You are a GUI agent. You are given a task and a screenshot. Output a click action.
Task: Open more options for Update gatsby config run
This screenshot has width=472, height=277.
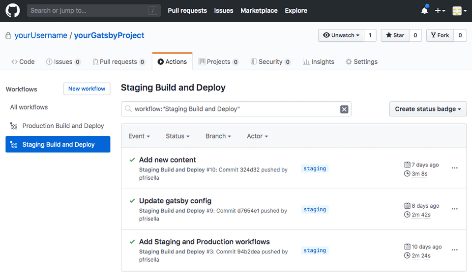click(454, 209)
